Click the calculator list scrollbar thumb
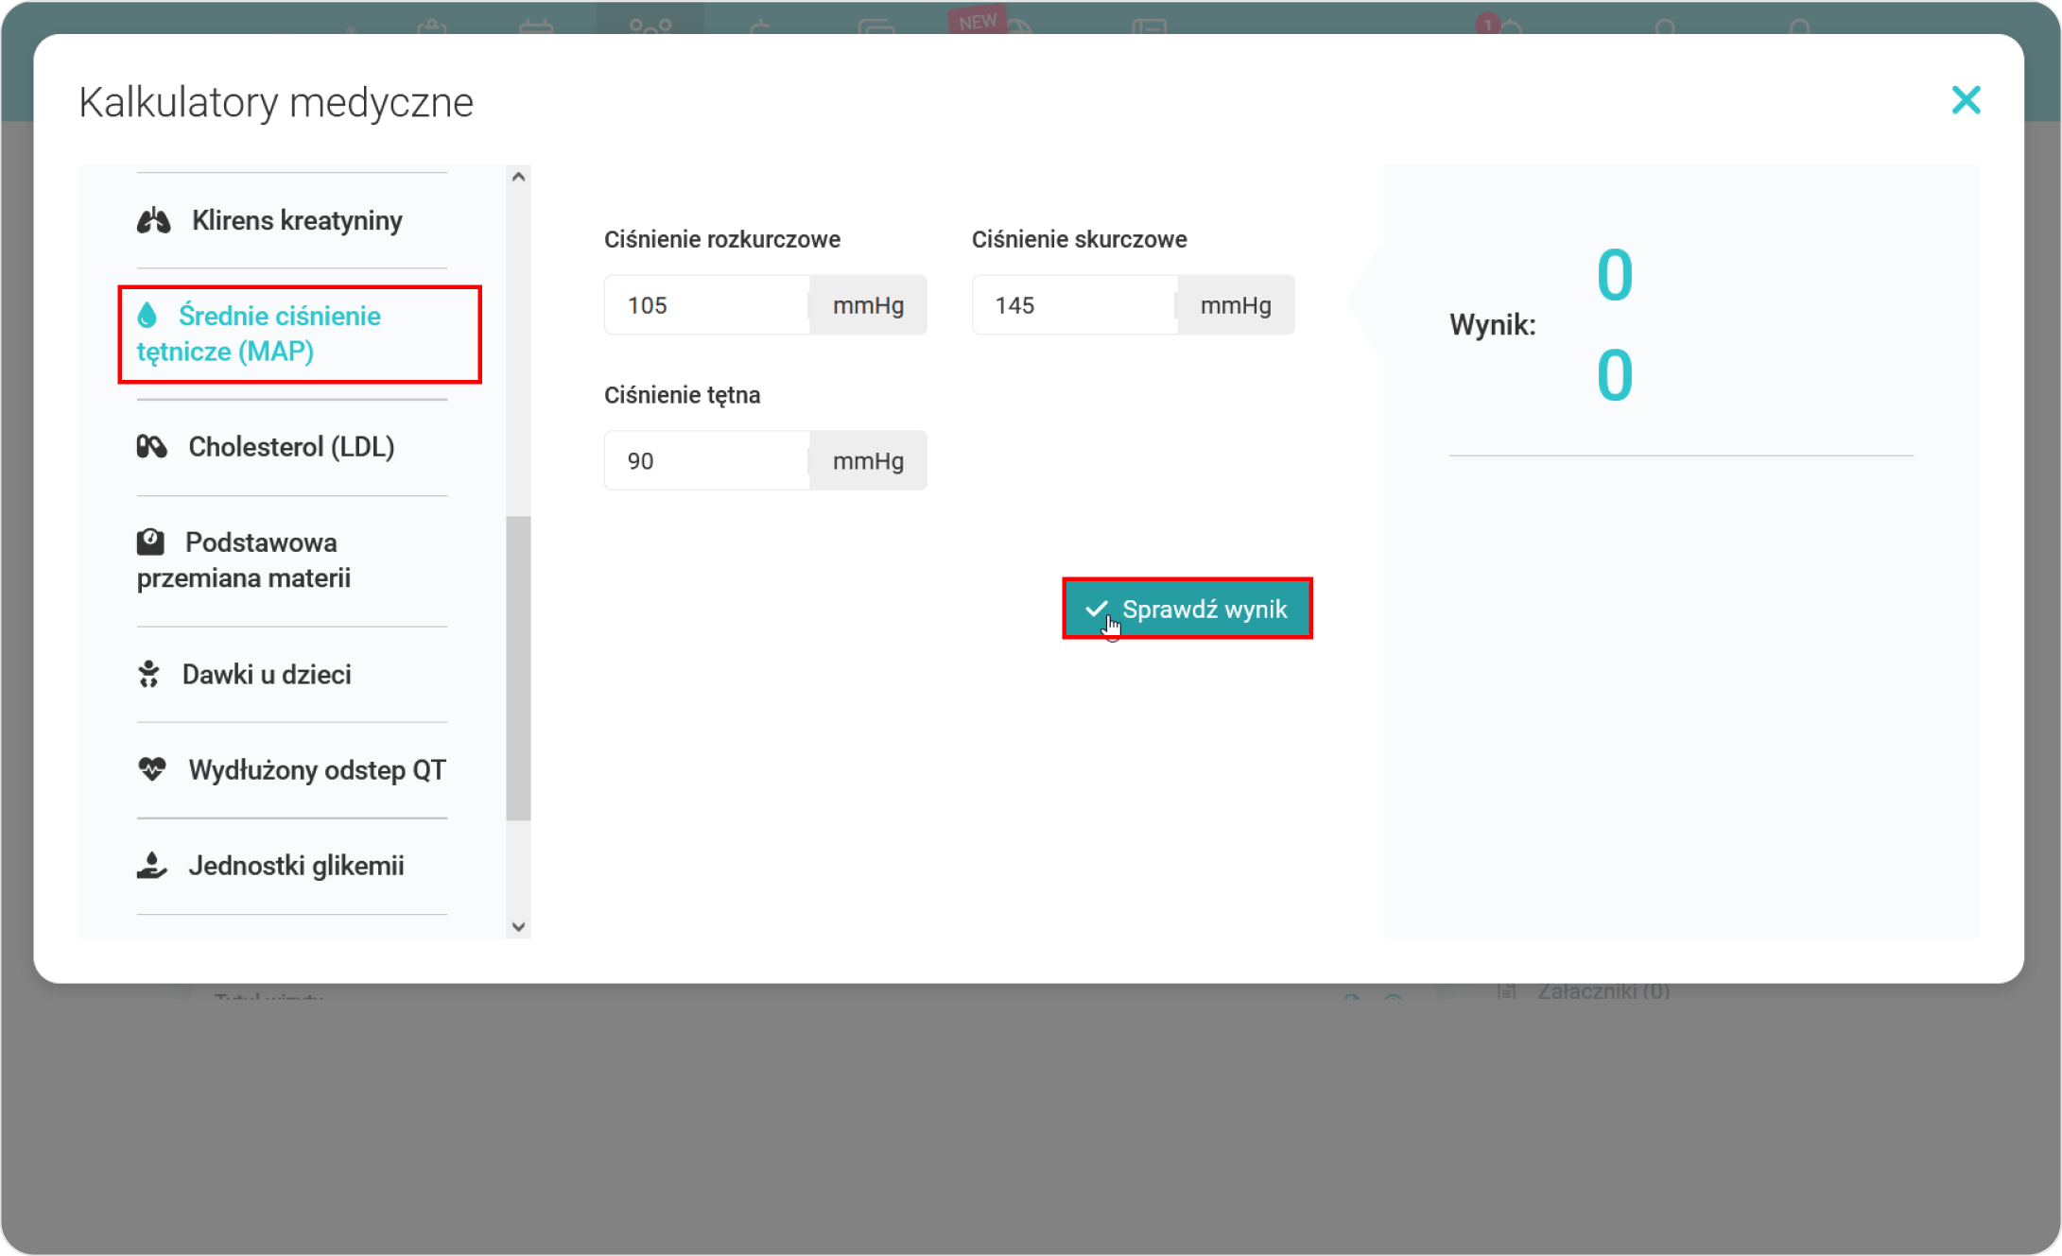The image size is (2062, 1256). (x=518, y=668)
